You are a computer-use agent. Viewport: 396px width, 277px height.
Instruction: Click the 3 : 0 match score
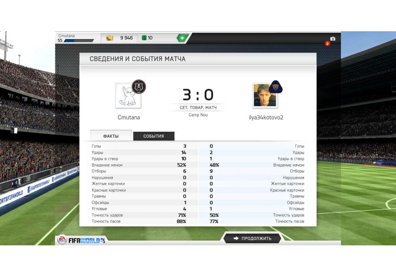pyautogui.click(x=198, y=95)
